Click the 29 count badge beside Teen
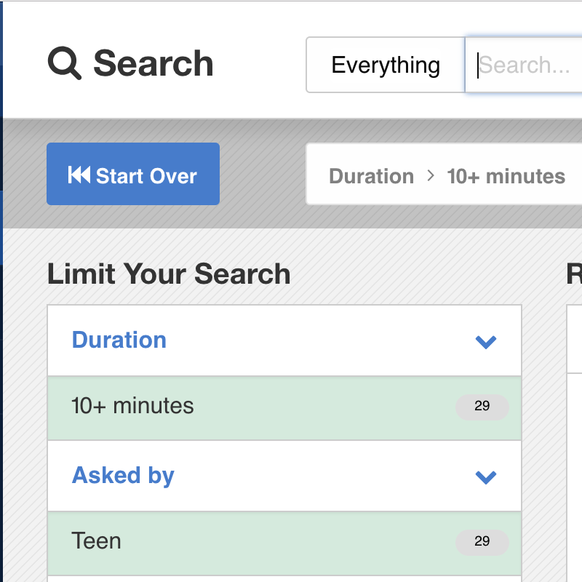This screenshot has height=582, width=582. coord(482,542)
